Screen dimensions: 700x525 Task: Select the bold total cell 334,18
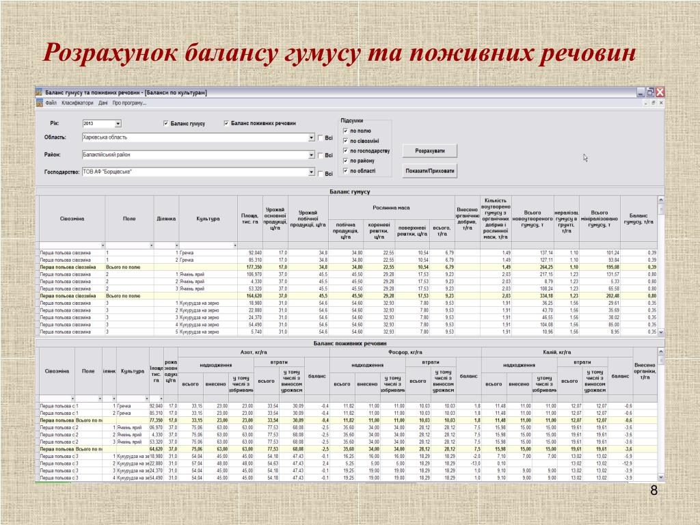point(533,295)
